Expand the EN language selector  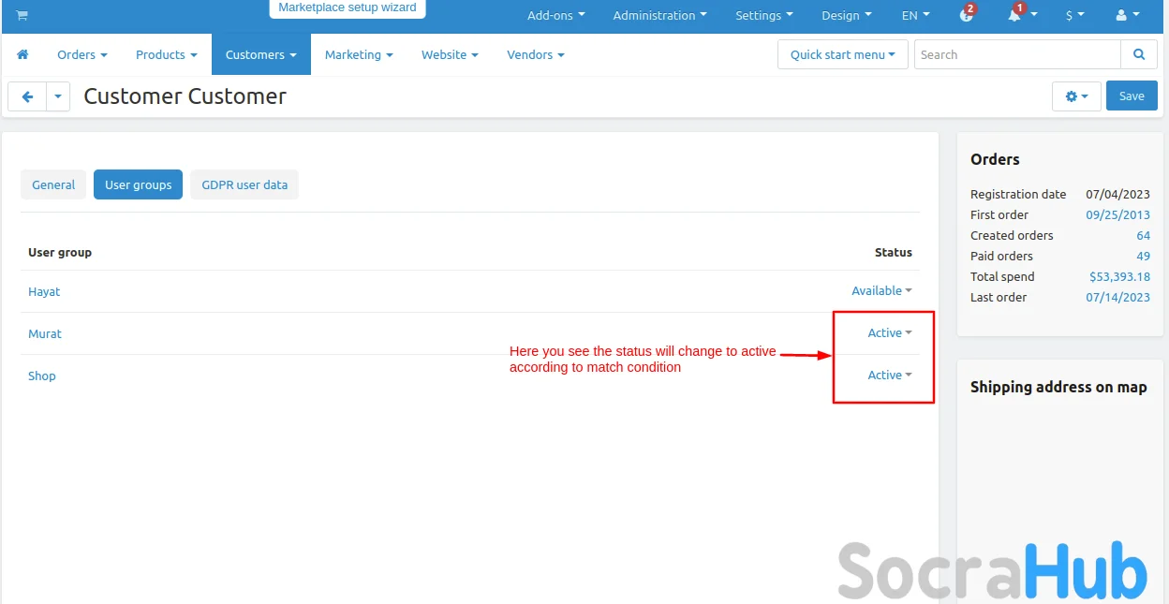click(x=915, y=16)
